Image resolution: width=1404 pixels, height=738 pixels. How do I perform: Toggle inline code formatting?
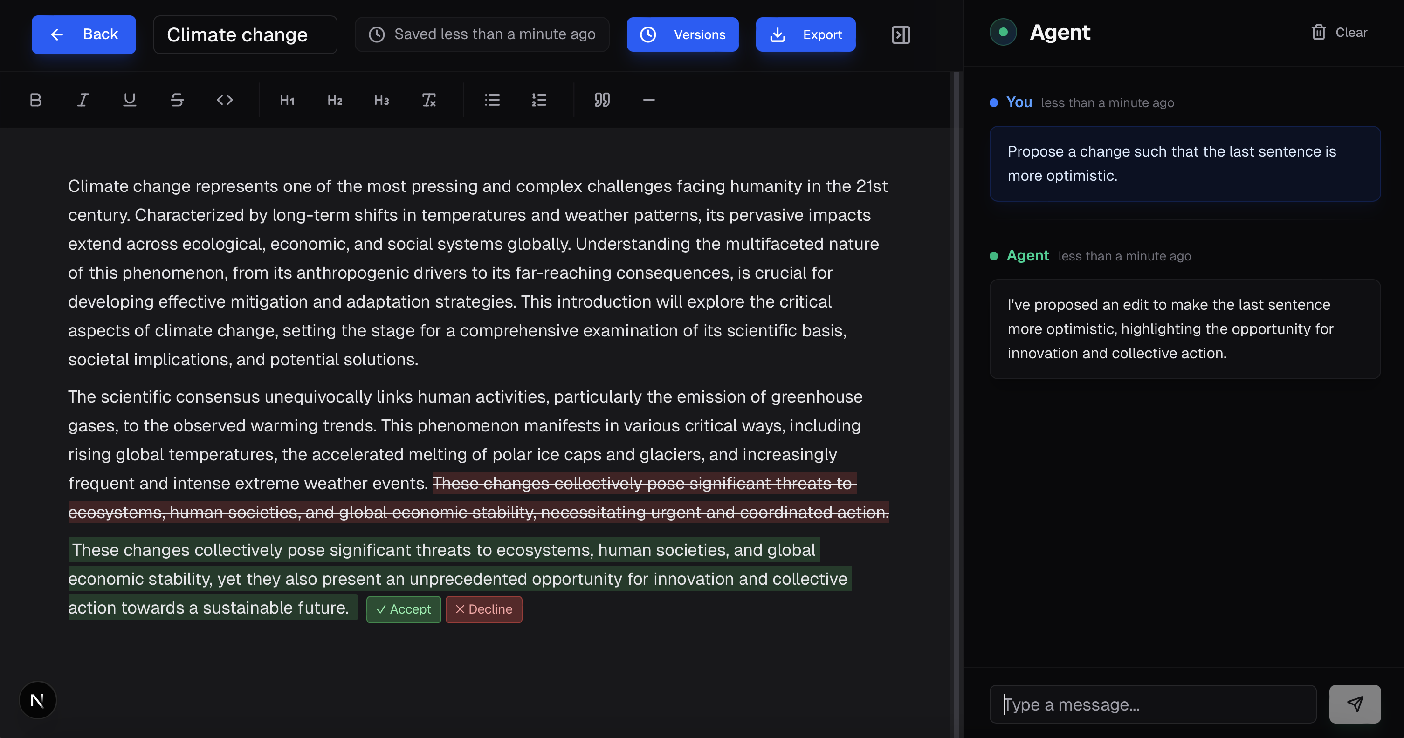pyautogui.click(x=225, y=100)
